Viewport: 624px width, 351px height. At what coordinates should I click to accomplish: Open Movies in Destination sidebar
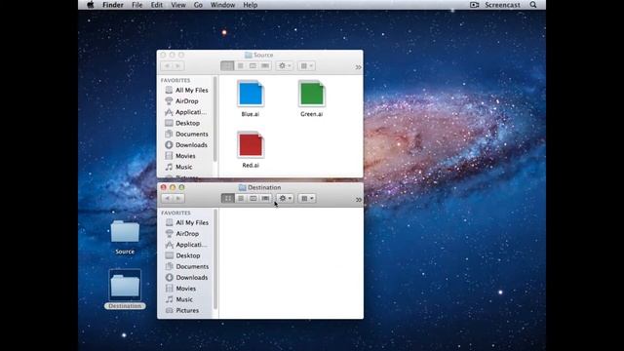(186, 289)
